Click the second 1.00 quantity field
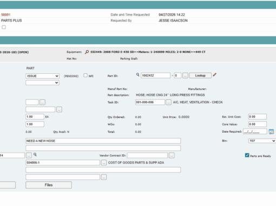Image resolution: width=276 pixels, height=206 pixels. click(x=35, y=124)
